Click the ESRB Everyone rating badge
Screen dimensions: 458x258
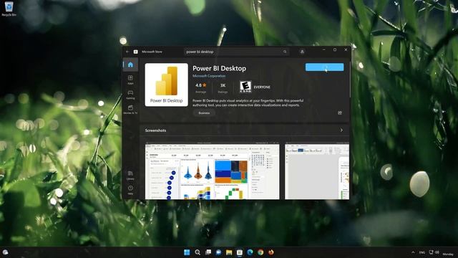point(245,87)
